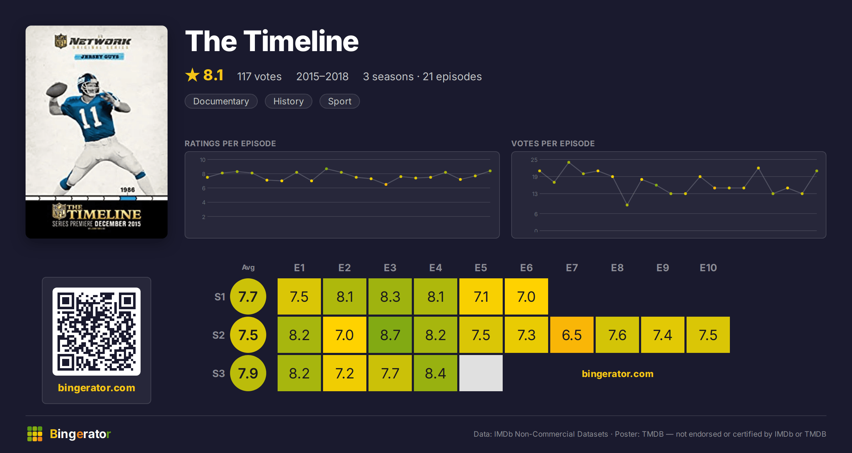Click season 2 episode 7 cell rated 6.5

pyautogui.click(x=572, y=335)
